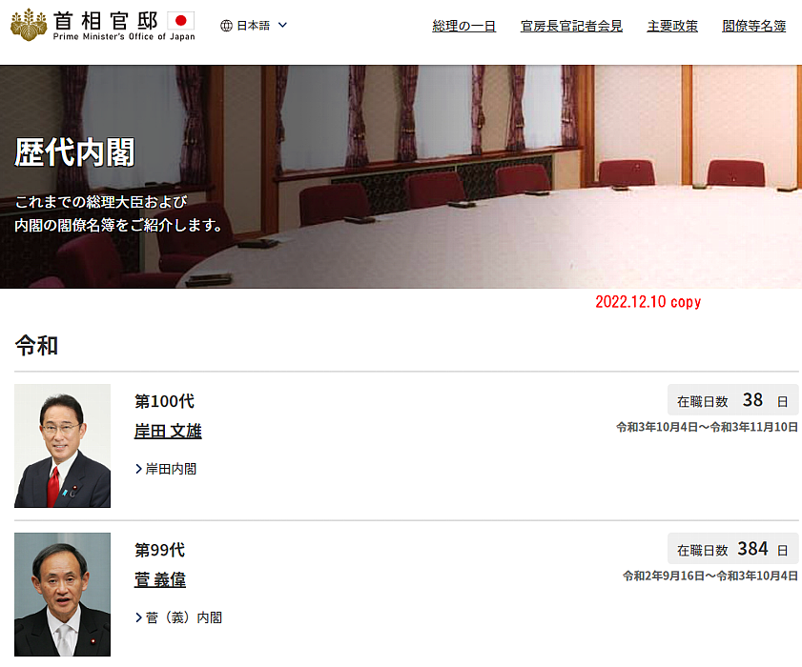Select the date range 令和2年9月16日～令和3年10月4日
The height and width of the screenshot is (667, 802).
tap(710, 576)
